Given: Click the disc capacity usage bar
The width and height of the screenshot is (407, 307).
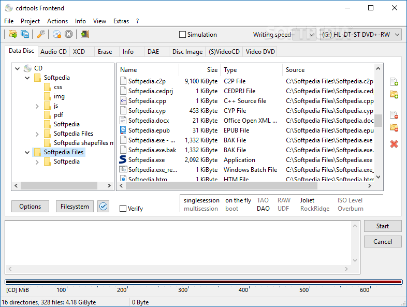Looking at the screenshot, I should 203,282.
